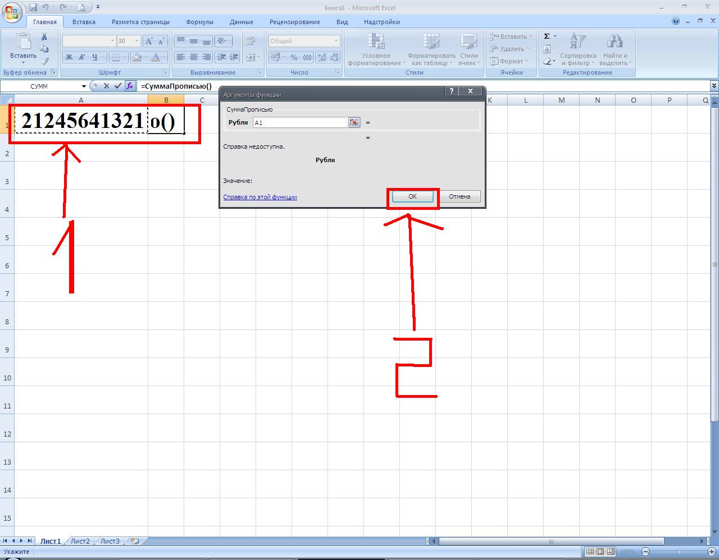The width and height of the screenshot is (719, 560).
Task: Confirm formula entry with the checkmark icon
Action: coord(118,86)
